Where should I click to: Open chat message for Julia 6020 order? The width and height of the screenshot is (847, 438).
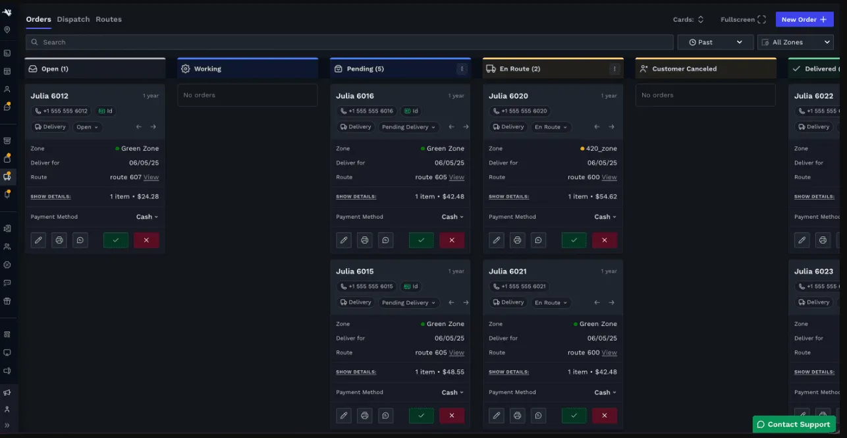[539, 240]
